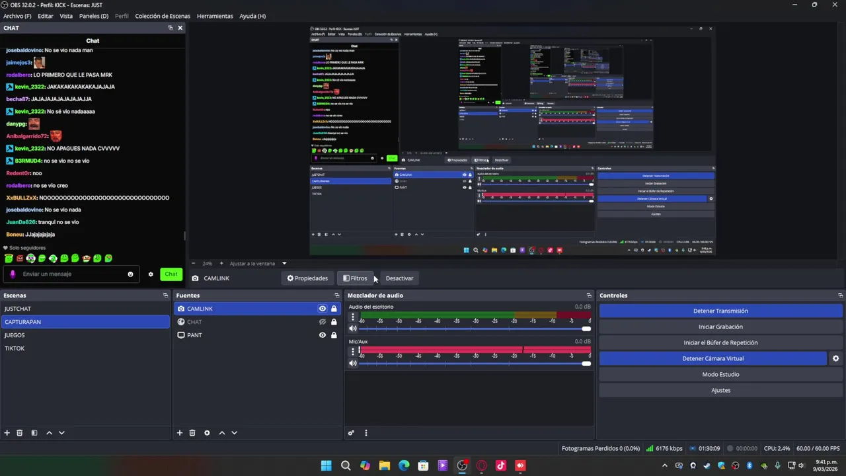The height and width of the screenshot is (476, 846).
Task: Expand hidden system tray icons chevron
Action: (664, 465)
